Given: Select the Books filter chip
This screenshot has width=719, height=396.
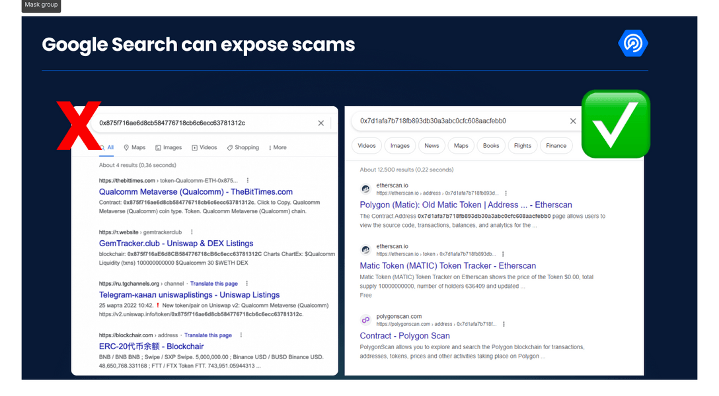Looking at the screenshot, I should tap(490, 146).
